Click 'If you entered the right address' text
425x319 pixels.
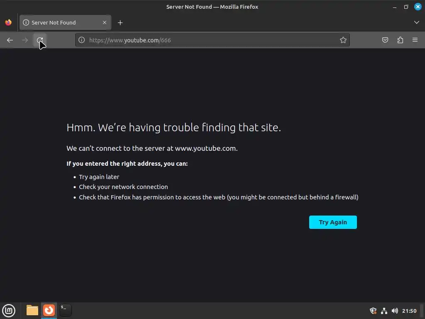coord(127,164)
